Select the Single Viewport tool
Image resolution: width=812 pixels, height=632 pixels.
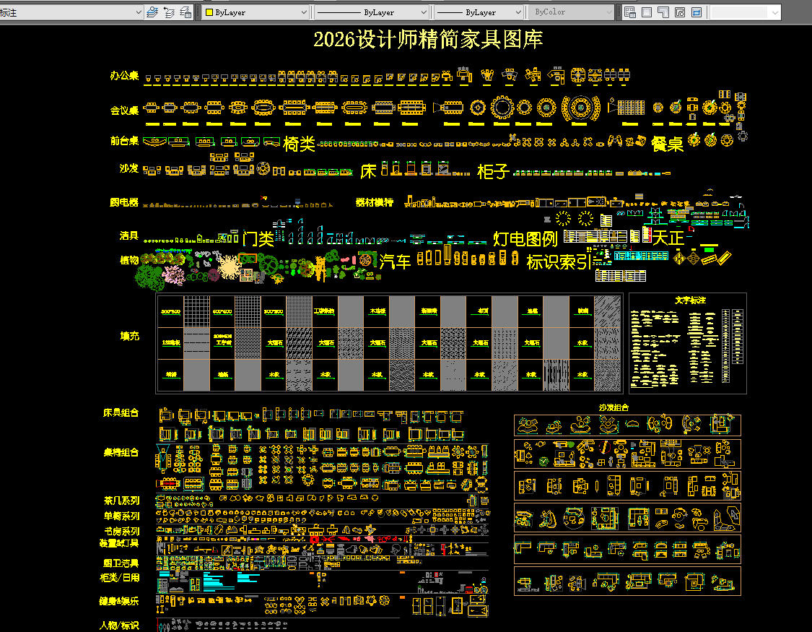click(646, 12)
